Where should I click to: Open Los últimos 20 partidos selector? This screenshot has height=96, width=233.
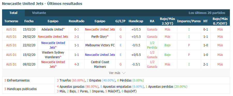[x=207, y=13]
